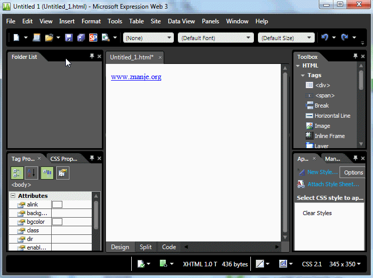Image resolution: width=373 pixels, height=278 pixels.
Task: Switch to the Code view tab
Action: pyautogui.click(x=169, y=247)
